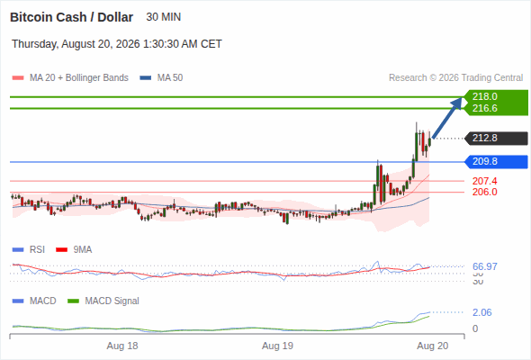This screenshot has width=531, height=360.
Task: Click the RSI legend label
Action: pyautogui.click(x=37, y=250)
